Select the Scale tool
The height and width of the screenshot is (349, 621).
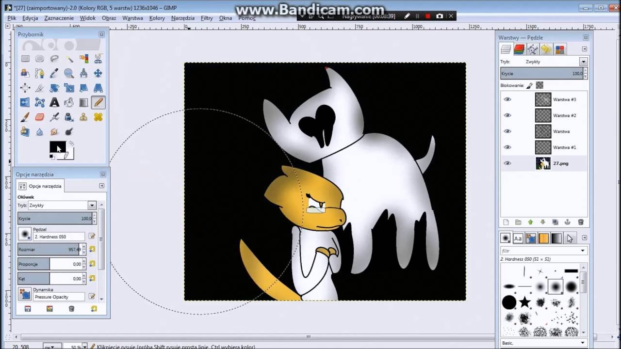(69, 88)
